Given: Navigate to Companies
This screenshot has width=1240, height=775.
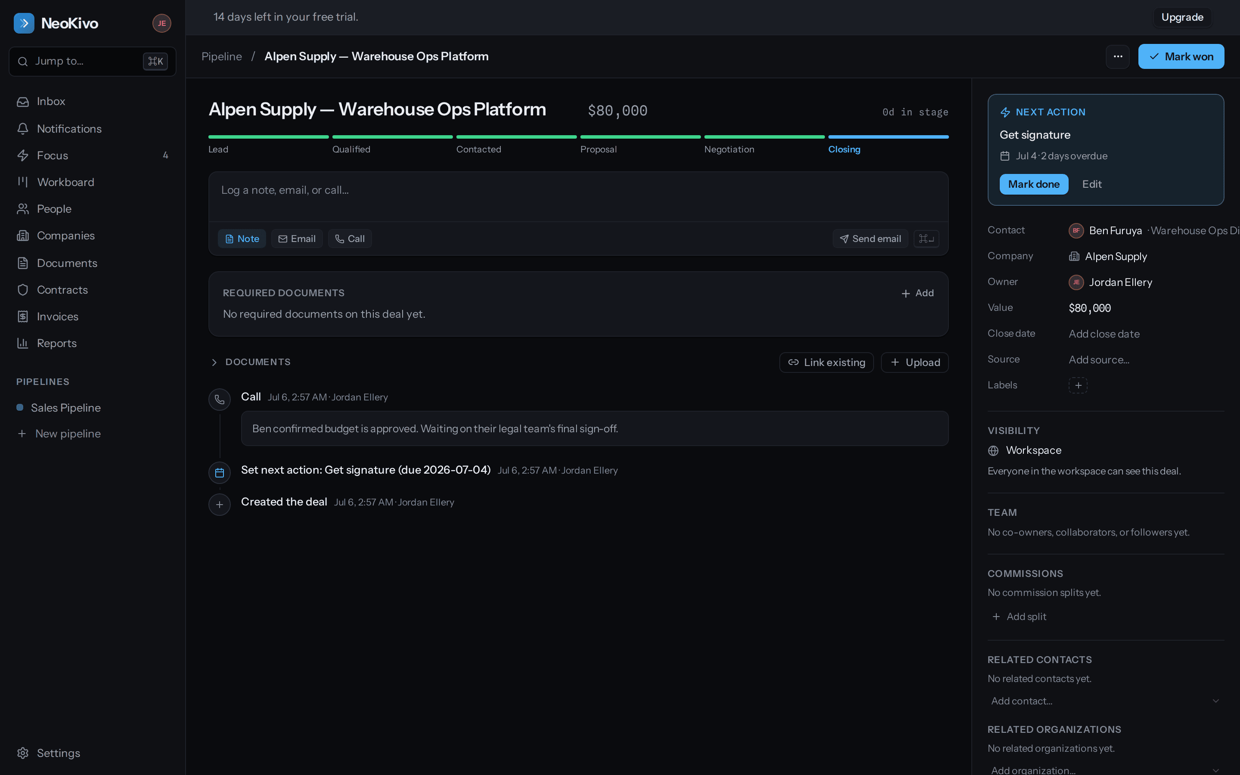Looking at the screenshot, I should click(92, 236).
